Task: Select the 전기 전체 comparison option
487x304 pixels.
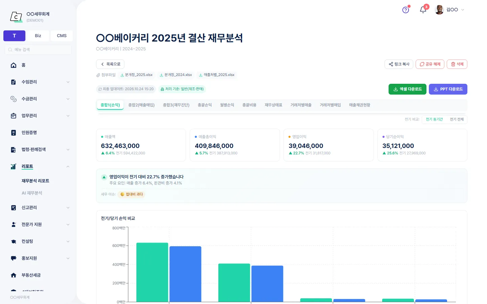Action: (457, 119)
